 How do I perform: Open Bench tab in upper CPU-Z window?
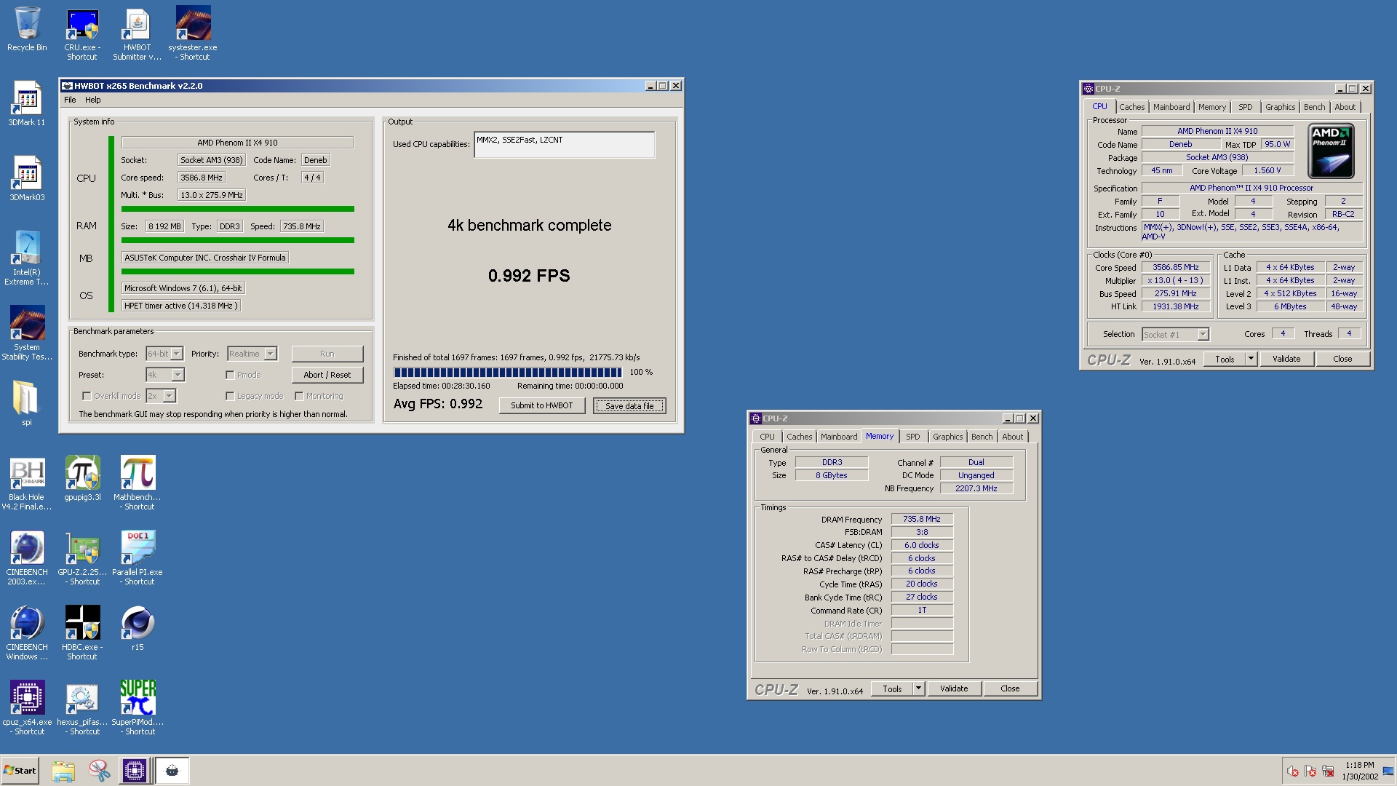[1314, 107]
